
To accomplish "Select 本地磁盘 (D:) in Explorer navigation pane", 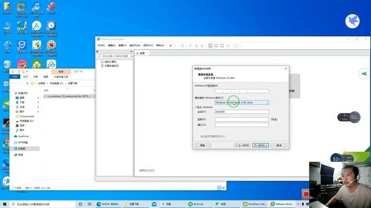I will pyautogui.click(x=24, y=121).
